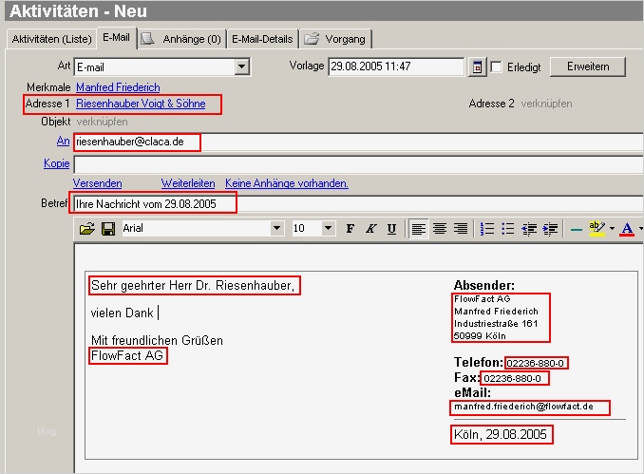The image size is (644, 474).
Task: Toggle the Erledigt checkbox
Action: 496,66
